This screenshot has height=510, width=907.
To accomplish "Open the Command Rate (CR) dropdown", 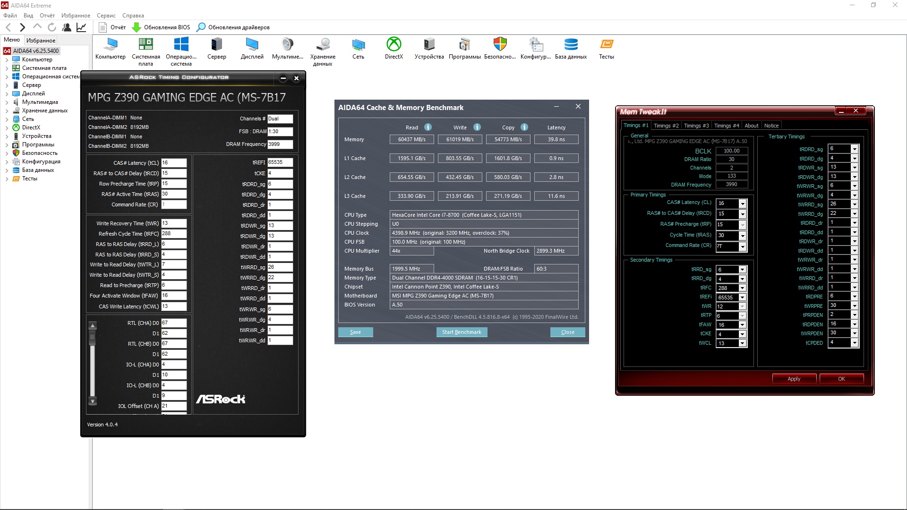I will (x=743, y=246).
